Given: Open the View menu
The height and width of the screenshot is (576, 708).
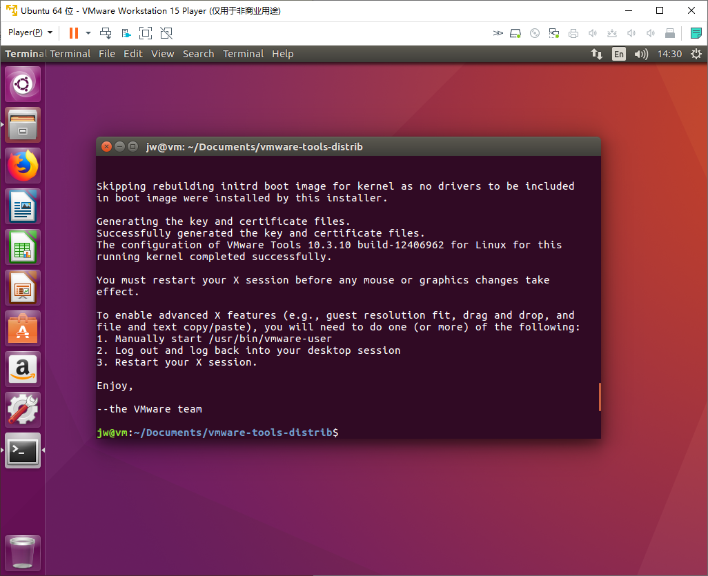Looking at the screenshot, I should tap(163, 54).
